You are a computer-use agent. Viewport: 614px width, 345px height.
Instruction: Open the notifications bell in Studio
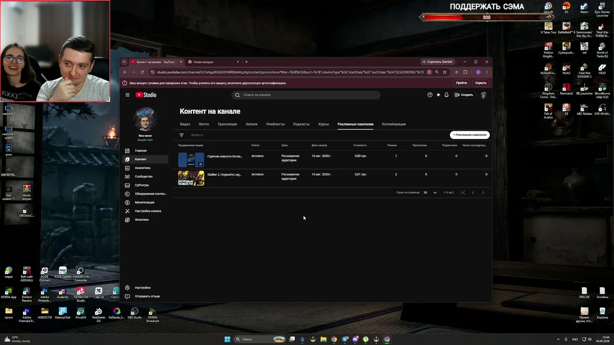coord(447,95)
